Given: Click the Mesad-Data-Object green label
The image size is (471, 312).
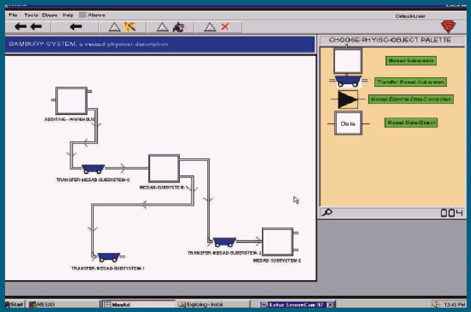Looking at the screenshot, I should tap(411, 123).
